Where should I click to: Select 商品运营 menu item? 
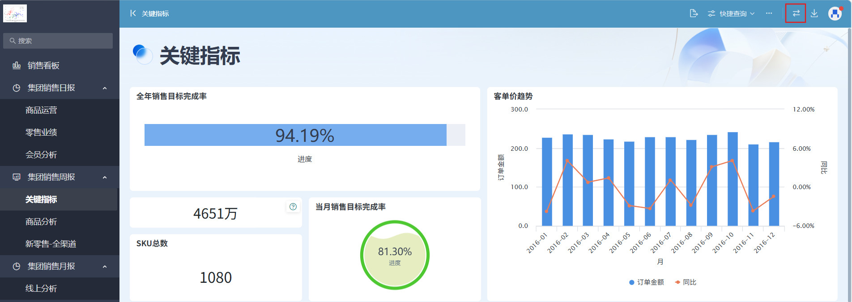[41, 110]
